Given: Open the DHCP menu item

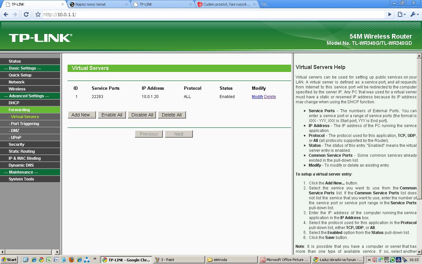Looking at the screenshot, I should point(30,103).
